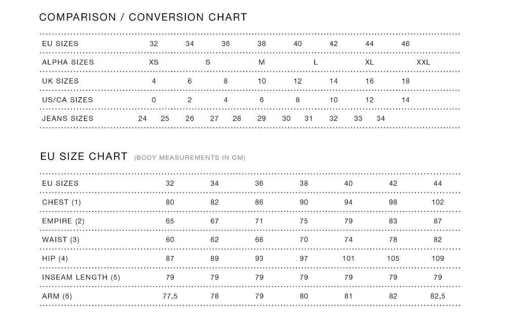Screen dimensions: 505x327
Task: Click UK size 18 value
Action: pos(406,81)
